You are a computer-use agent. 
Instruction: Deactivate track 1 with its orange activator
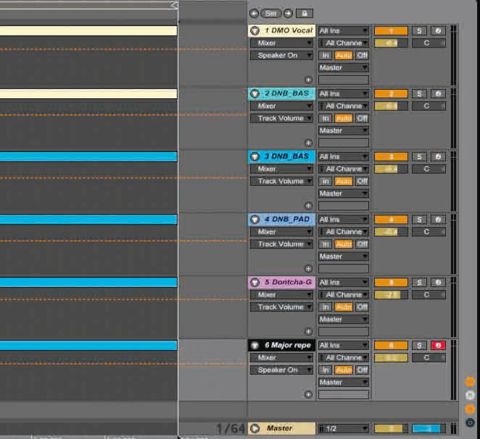coord(391,31)
